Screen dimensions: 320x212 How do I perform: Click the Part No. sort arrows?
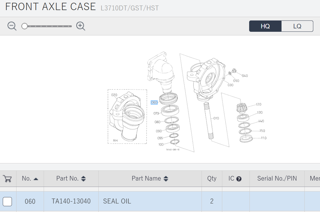pyautogui.click(x=83, y=179)
